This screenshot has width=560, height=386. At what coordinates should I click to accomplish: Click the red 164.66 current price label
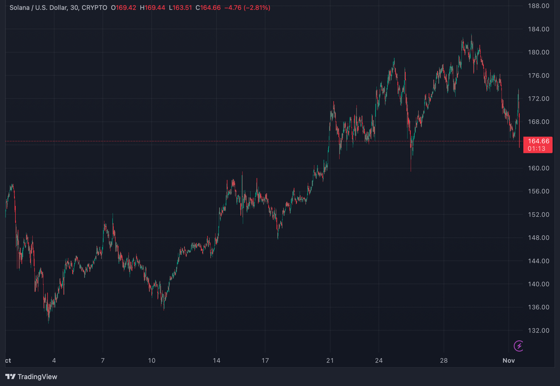(x=538, y=141)
